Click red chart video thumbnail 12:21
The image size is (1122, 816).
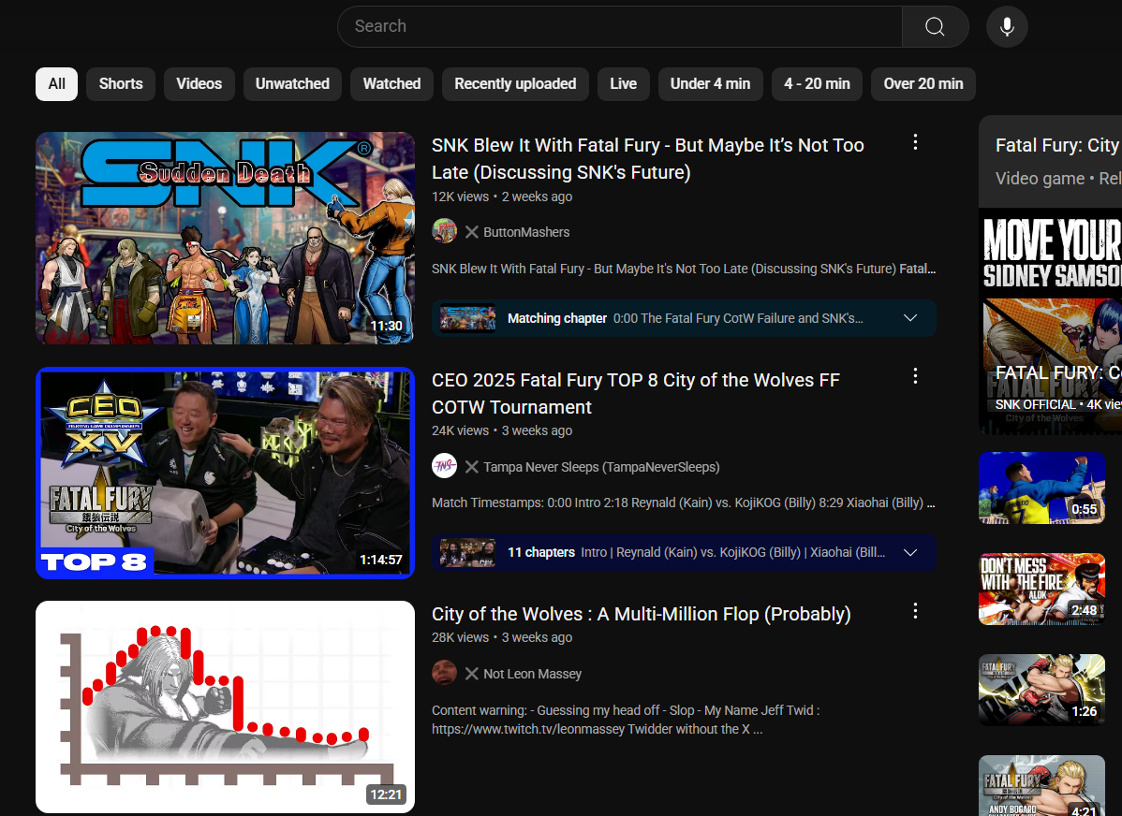pyautogui.click(x=226, y=707)
